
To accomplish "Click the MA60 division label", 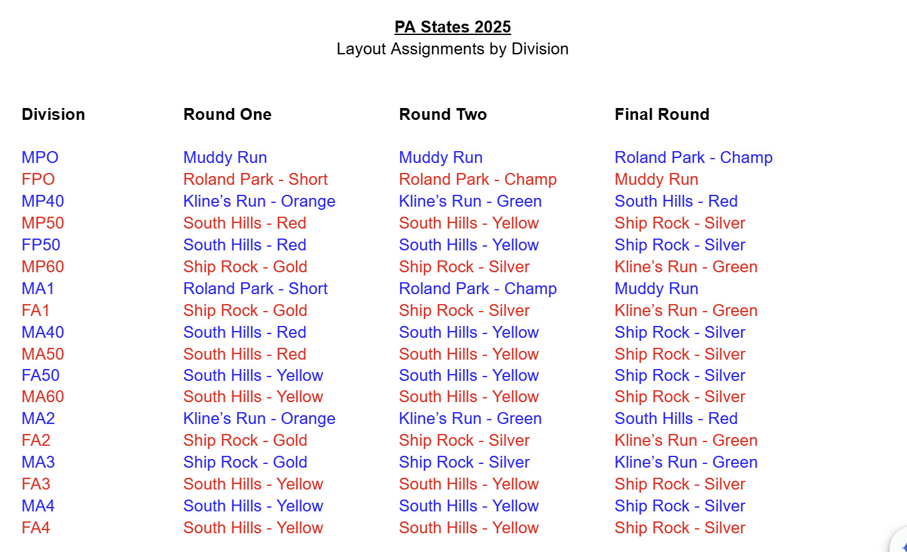I will point(43,397).
